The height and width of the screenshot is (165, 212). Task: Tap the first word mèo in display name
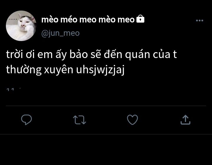coord(50,20)
